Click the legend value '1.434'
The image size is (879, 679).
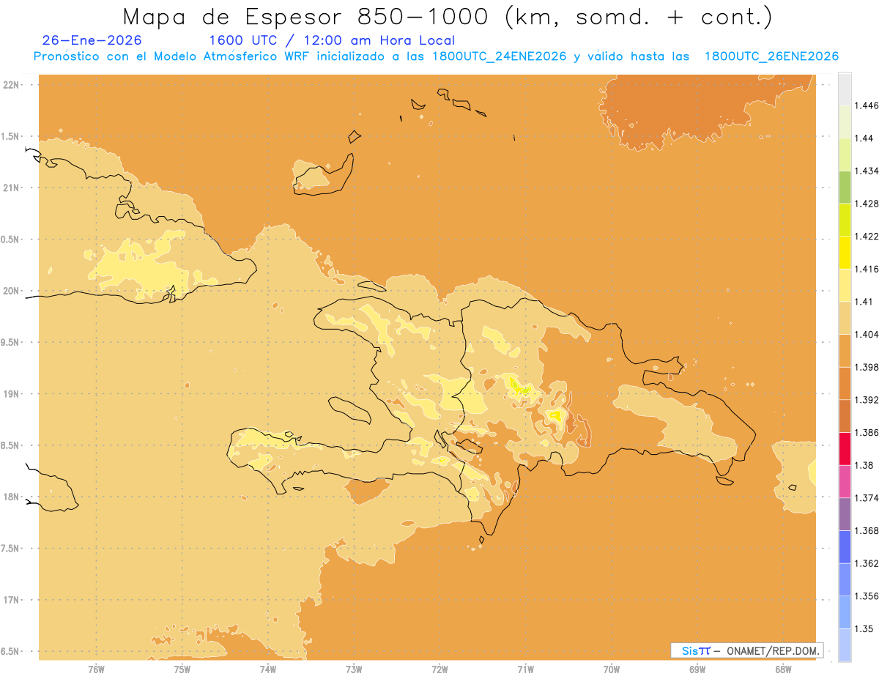(866, 171)
